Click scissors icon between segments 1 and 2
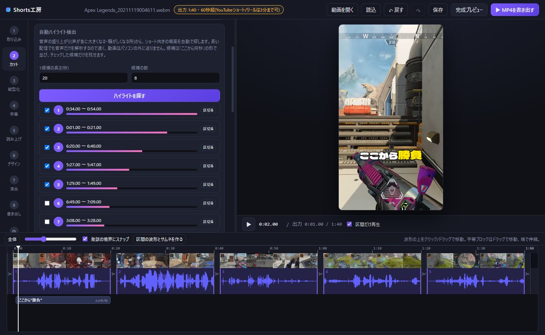 pyautogui.click(x=114, y=274)
